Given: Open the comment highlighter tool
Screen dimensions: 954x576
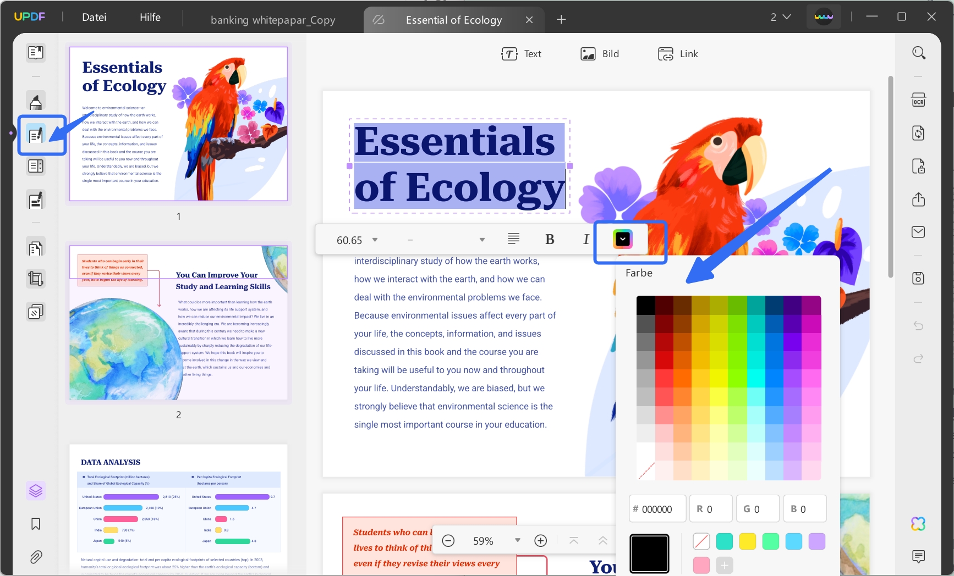Looking at the screenshot, I should [x=36, y=102].
